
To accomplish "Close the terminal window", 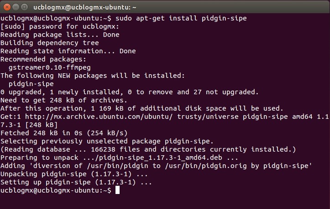I will tap(6, 6).
